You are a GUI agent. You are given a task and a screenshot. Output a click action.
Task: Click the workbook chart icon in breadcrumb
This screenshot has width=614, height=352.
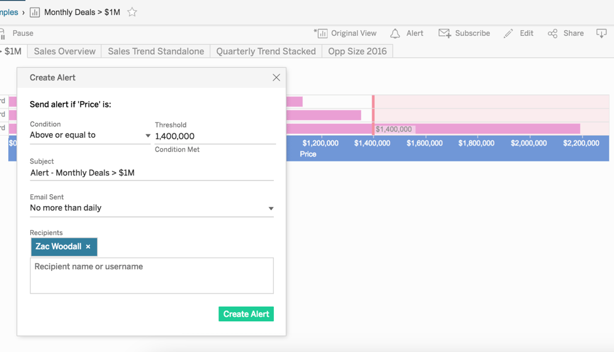[x=35, y=13]
